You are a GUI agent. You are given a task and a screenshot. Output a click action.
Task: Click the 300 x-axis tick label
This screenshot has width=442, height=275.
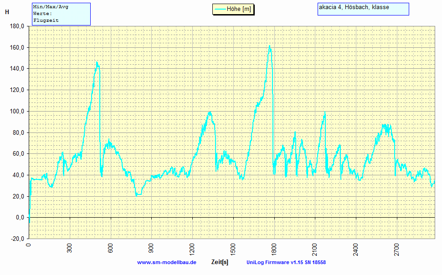click(70, 250)
